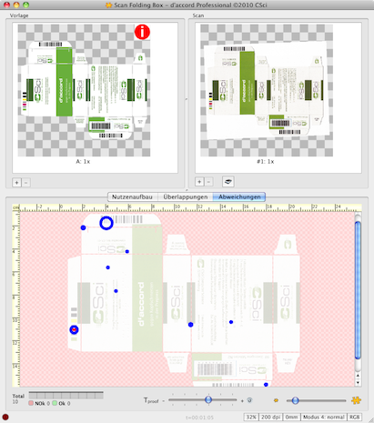374x423 pixels.
Task: Click the dark red status circle icon
Action: pyautogui.click(x=5, y=417)
